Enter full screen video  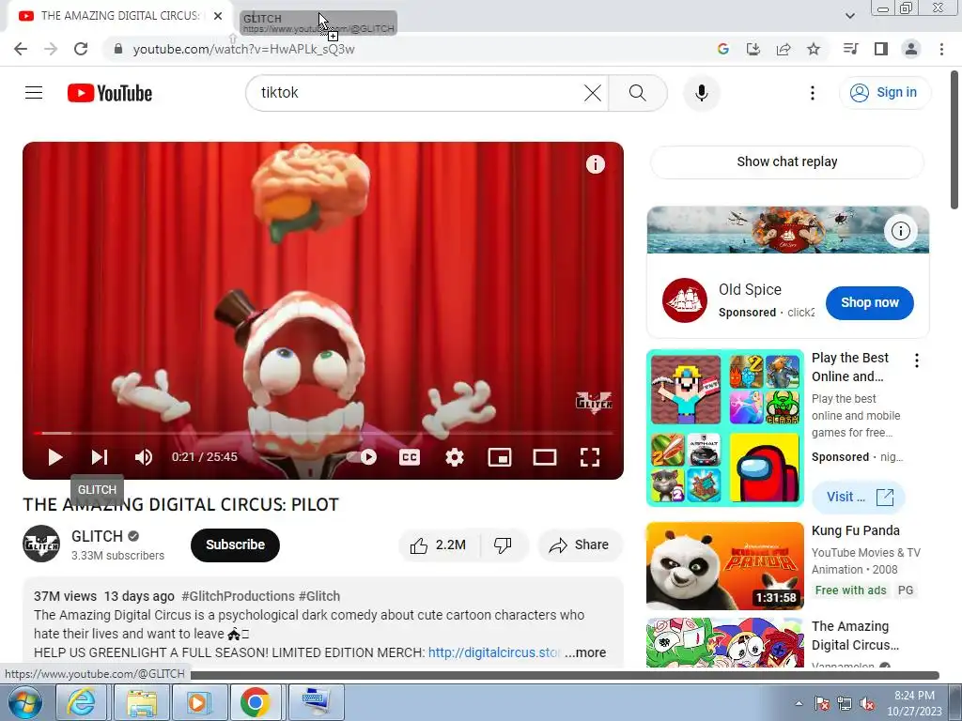pyautogui.click(x=590, y=457)
